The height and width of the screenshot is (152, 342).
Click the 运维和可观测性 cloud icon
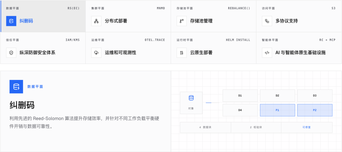(x=96, y=53)
